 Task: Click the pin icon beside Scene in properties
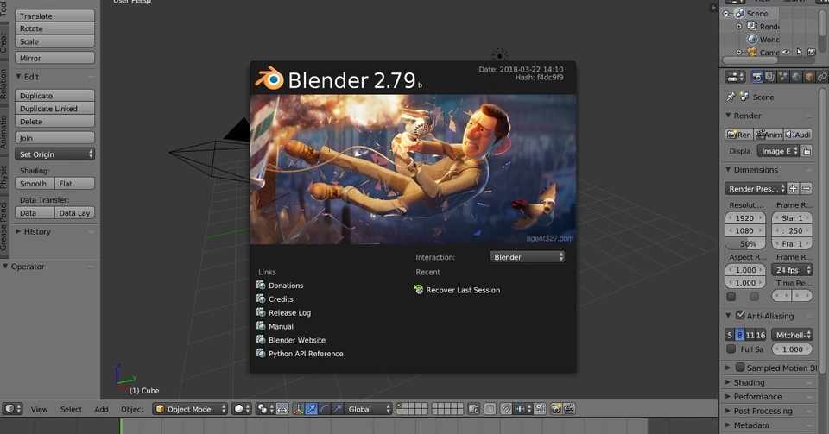731,97
